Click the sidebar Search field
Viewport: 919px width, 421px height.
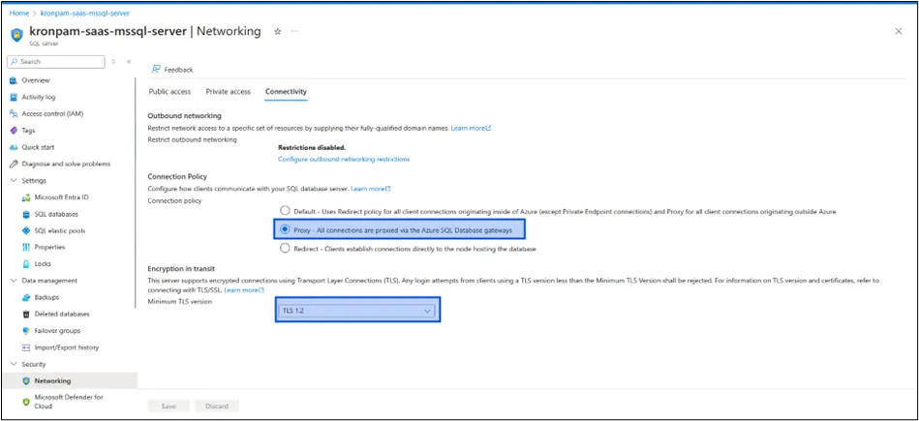coord(56,62)
